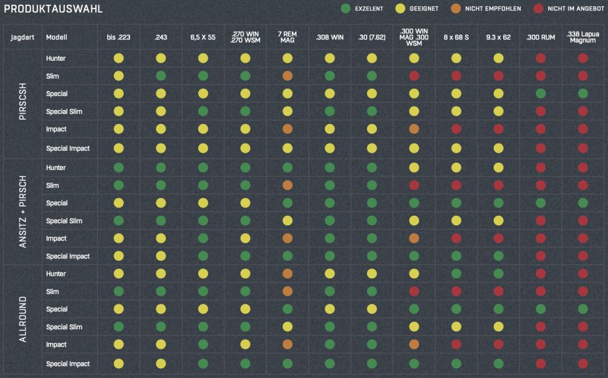
Task: Click the green EXZELENT legend dot
Action: pos(345,9)
